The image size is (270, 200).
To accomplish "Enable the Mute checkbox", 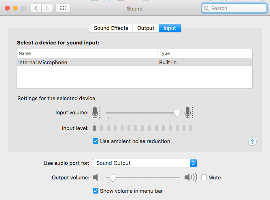I will pyautogui.click(x=204, y=177).
